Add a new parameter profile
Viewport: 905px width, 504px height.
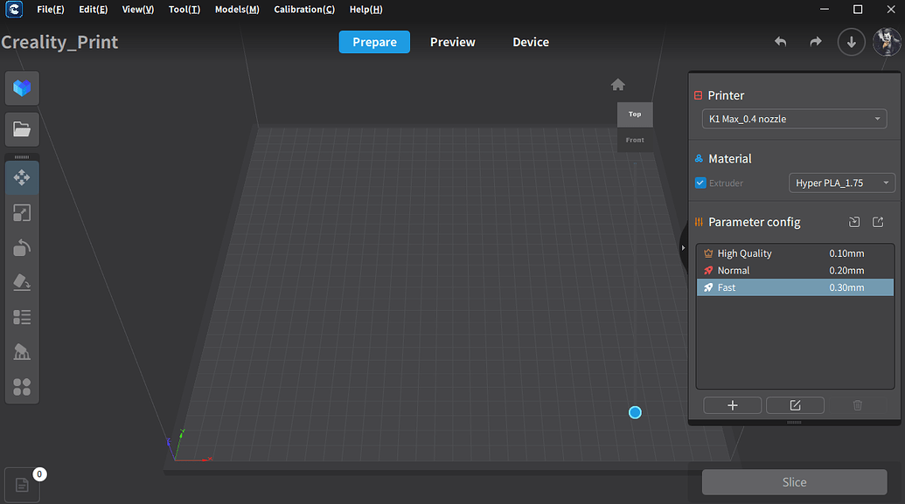732,404
